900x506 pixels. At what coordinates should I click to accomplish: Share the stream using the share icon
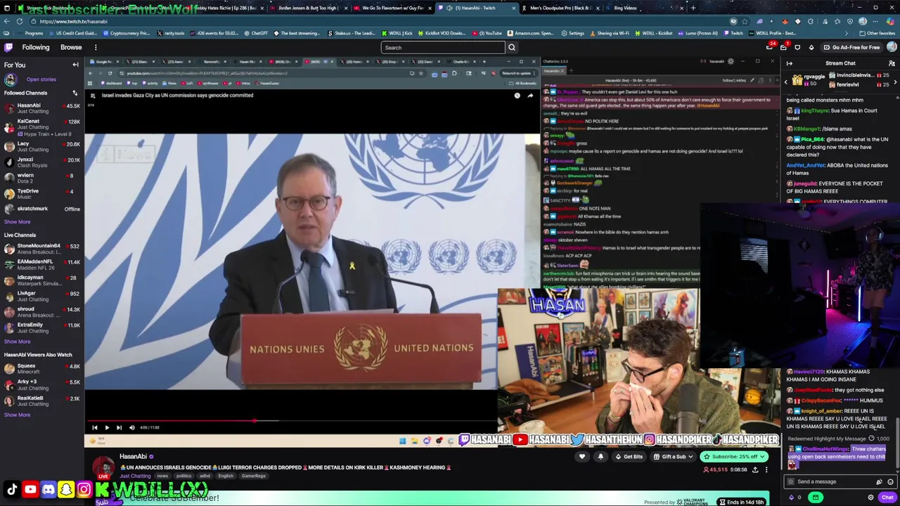pyautogui.click(x=755, y=469)
